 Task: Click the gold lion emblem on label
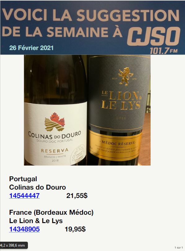(126, 76)
